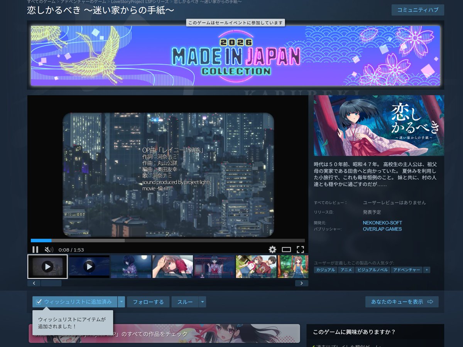The width and height of the screenshot is (463, 347).
Task: Select the ビジュアルノベル tag
Action: tap(372, 270)
